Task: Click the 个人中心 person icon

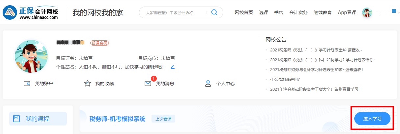Action: (x=208, y=84)
